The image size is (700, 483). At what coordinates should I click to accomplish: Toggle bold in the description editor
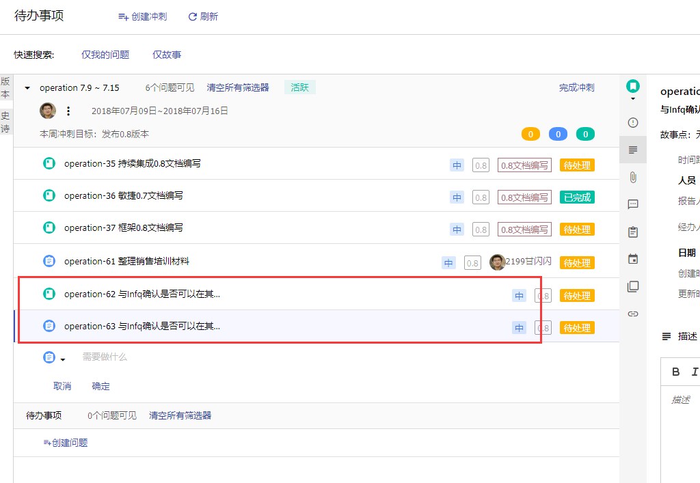click(675, 372)
